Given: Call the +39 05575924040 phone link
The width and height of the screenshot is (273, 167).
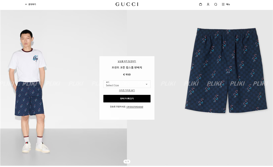Looking at the screenshot, I should [134, 107].
